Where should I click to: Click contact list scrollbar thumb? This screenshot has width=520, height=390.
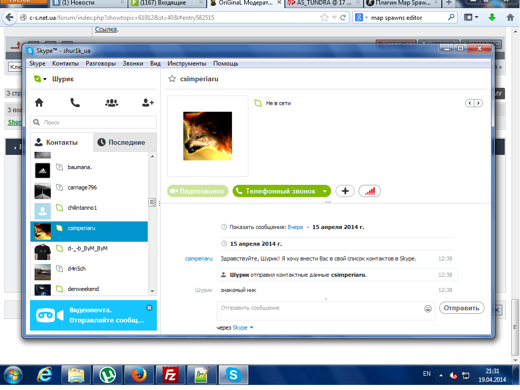pos(152,202)
